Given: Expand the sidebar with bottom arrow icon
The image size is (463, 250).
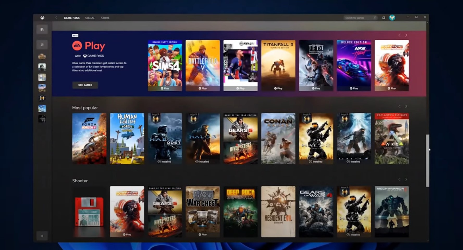Looking at the screenshot, I should (x=42, y=236).
